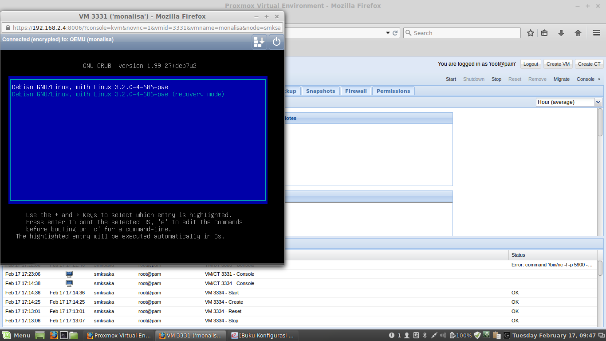Image resolution: width=606 pixels, height=341 pixels.
Task: Select the GRUB recovery mode entry
Action: click(x=118, y=94)
